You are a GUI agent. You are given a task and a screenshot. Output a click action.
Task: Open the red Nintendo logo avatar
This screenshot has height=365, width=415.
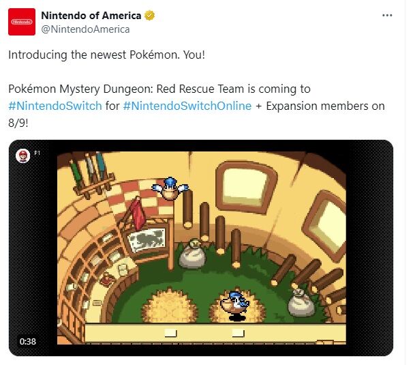[22, 22]
